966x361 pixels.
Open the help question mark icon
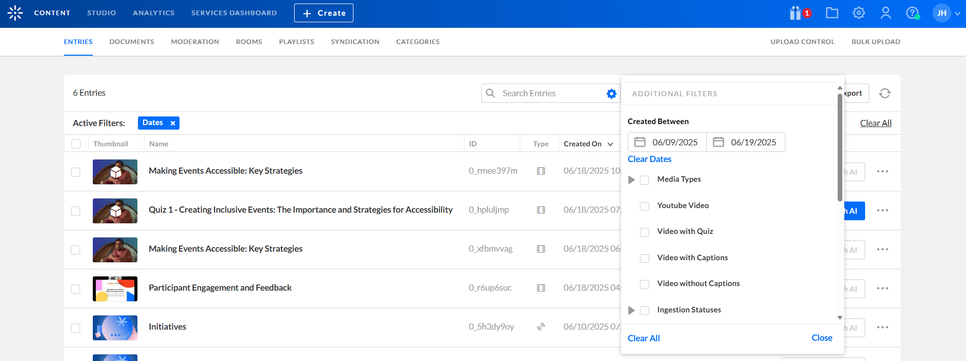[912, 13]
